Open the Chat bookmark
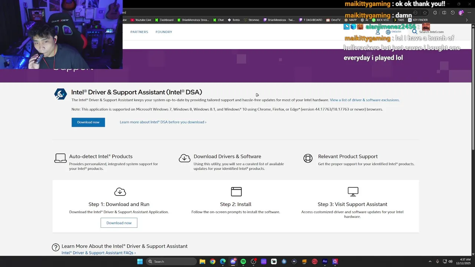 click(x=219, y=20)
